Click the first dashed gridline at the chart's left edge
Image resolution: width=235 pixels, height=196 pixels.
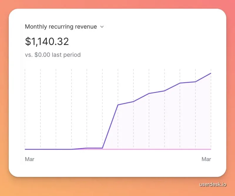25,103
